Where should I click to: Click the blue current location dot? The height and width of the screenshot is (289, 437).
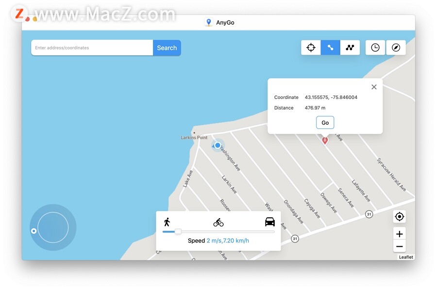(x=218, y=145)
